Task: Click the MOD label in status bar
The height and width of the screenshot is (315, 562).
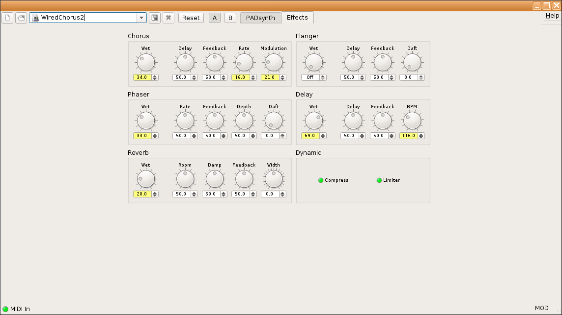Action: 541,308
